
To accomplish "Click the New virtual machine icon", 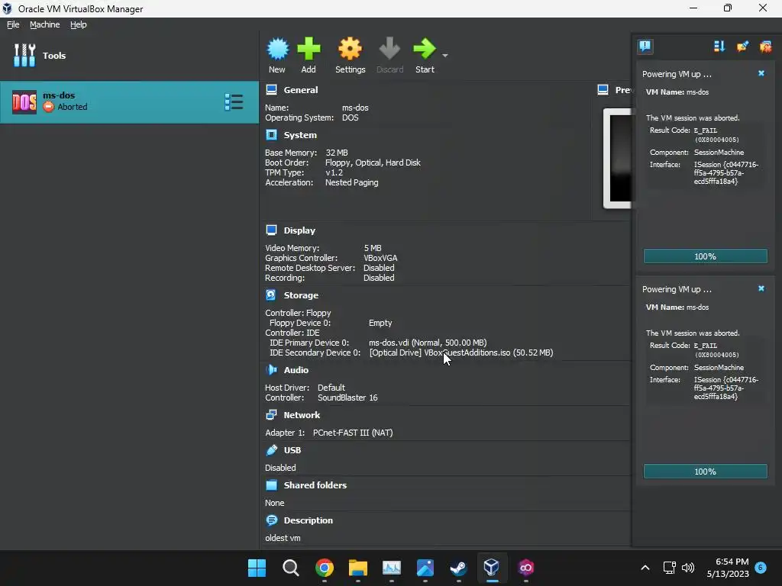I will click(x=277, y=49).
